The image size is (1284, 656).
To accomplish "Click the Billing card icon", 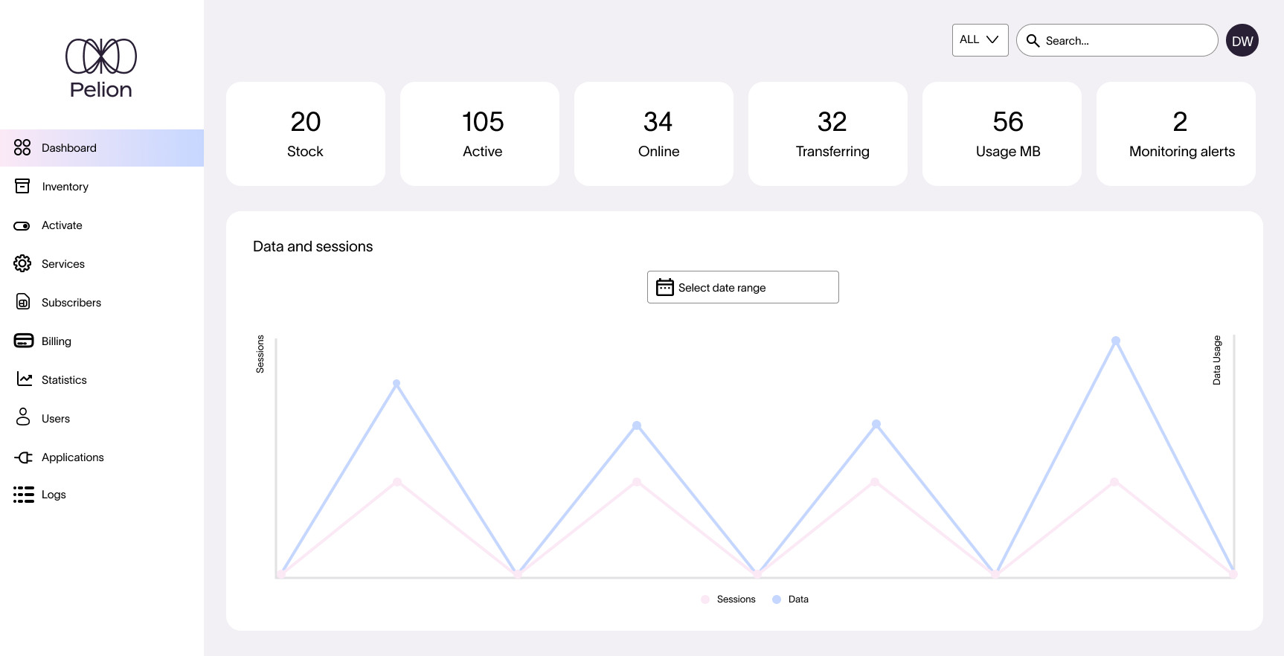I will pyautogui.click(x=23, y=341).
